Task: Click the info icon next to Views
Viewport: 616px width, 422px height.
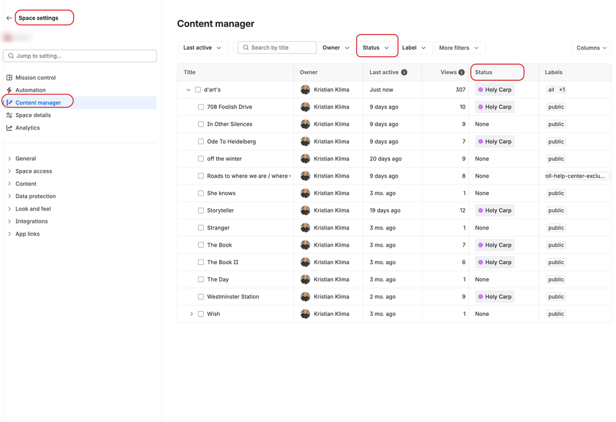Action: pos(462,72)
